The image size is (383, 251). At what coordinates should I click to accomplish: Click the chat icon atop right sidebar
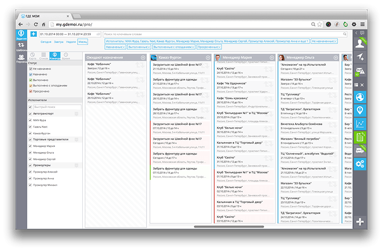pos(362,33)
